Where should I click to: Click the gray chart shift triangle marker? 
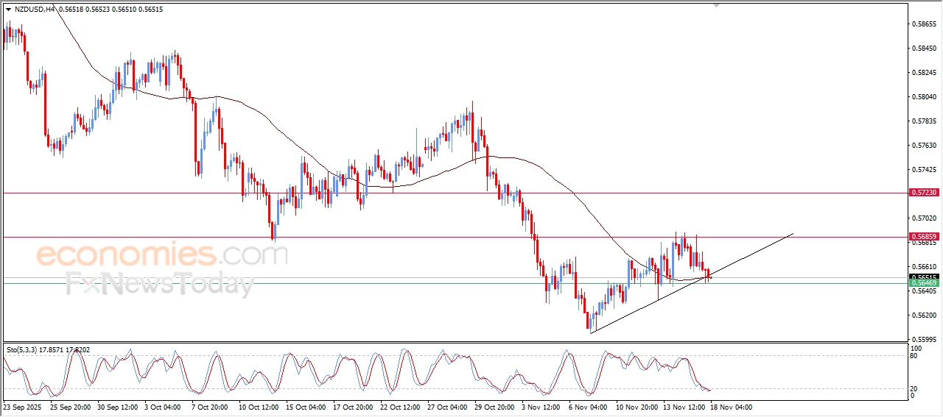coord(716,6)
